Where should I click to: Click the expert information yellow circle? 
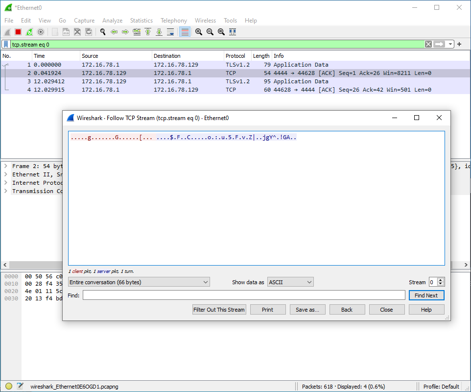coord(9,386)
